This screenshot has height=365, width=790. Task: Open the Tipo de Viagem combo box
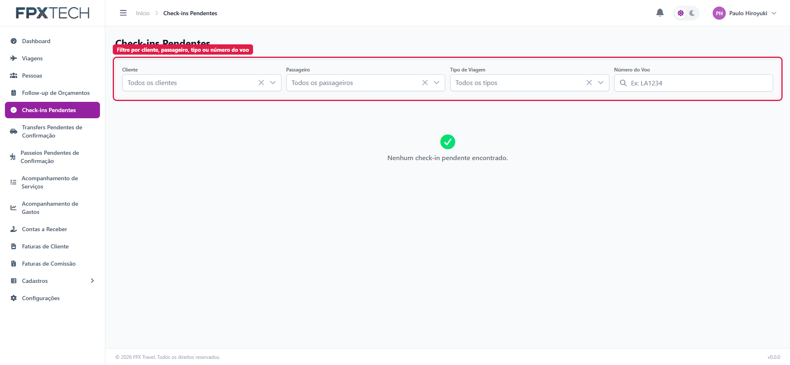(530, 83)
